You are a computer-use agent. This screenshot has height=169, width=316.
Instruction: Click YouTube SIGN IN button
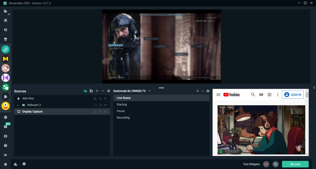coord(293,95)
